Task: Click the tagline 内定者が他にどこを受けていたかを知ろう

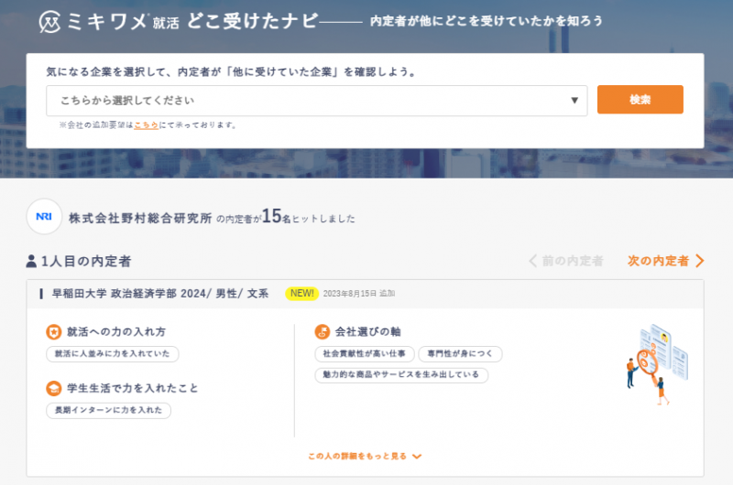Action: coord(487,21)
